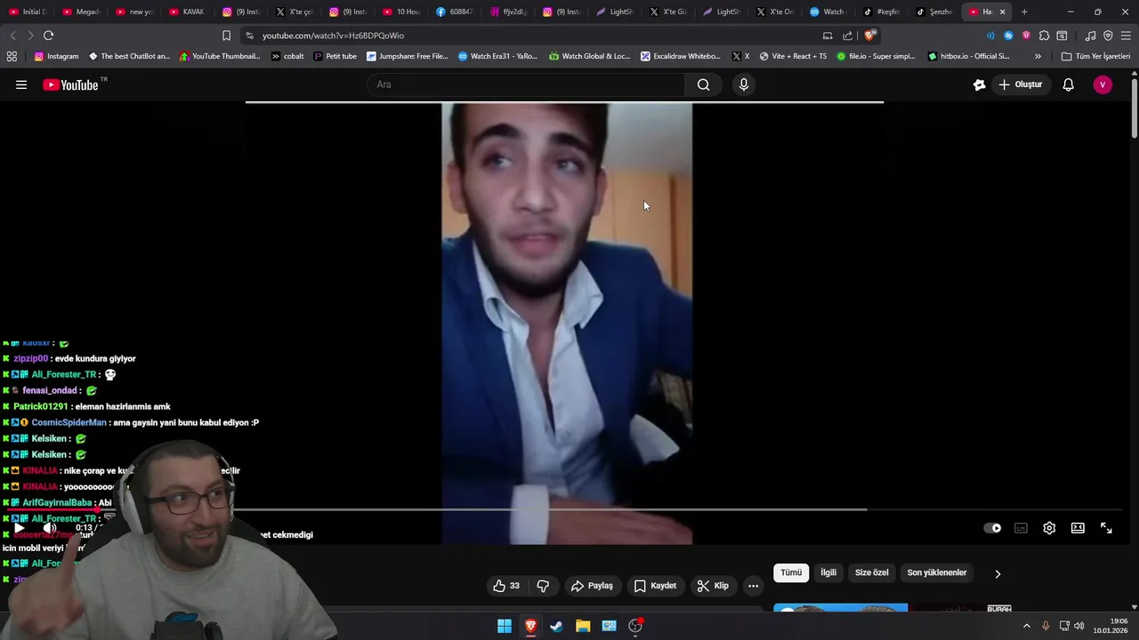Click the Klip clip button
Image resolution: width=1139 pixels, height=640 pixels.
pos(713,586)
